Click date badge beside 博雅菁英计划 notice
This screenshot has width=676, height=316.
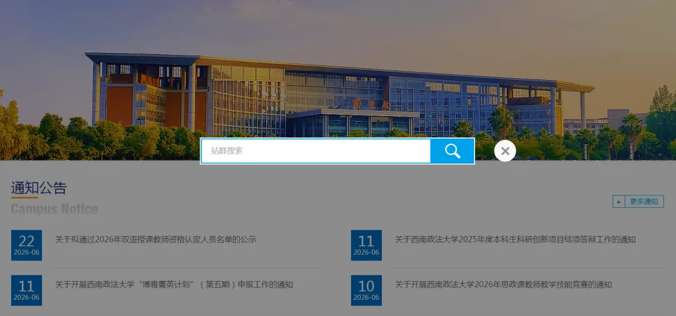pos(26,290)
